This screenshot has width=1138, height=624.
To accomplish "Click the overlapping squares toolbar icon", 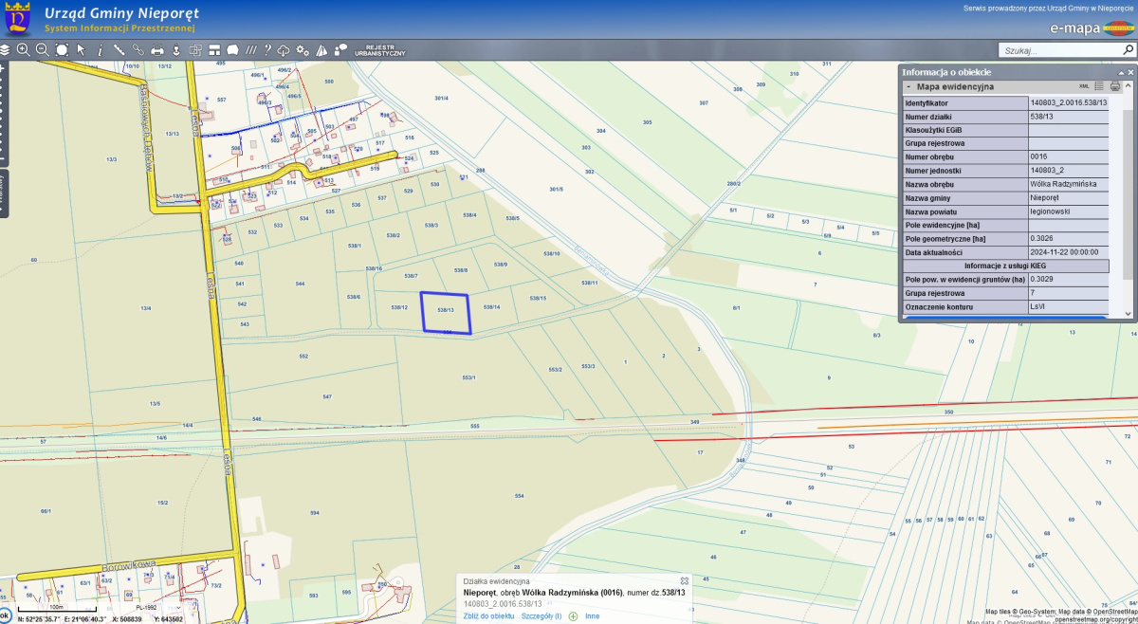I will coord(195,49).
